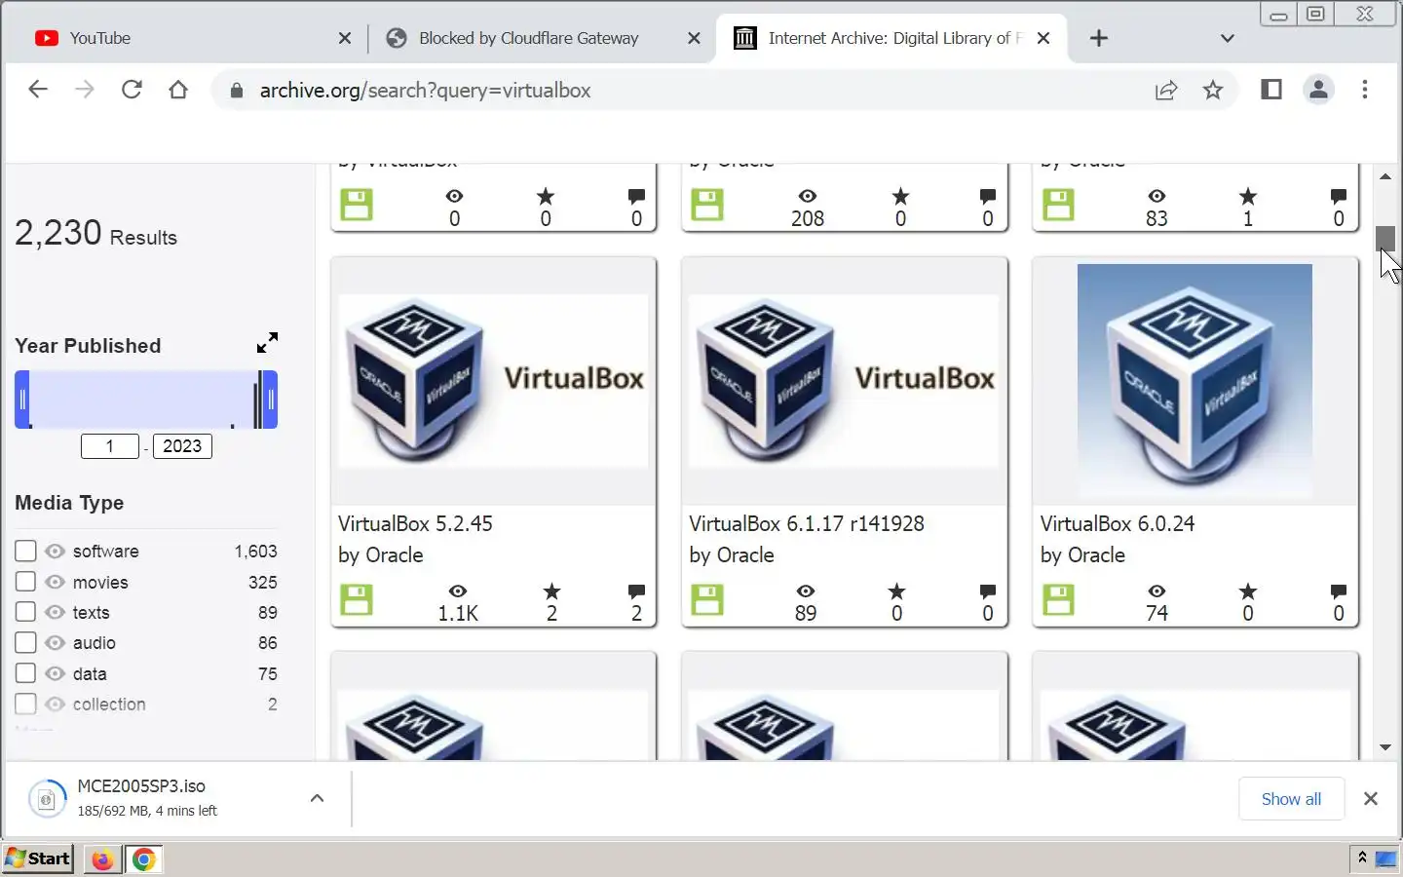Screen dimensions: 1403x877
Task: Open VirtualBox 6.1.17 r141928 title link
Action: pos(806,524)
